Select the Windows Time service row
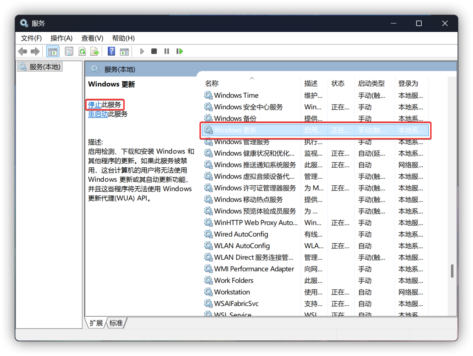Viewport: 473px width, 356px height. pos(315,95)
